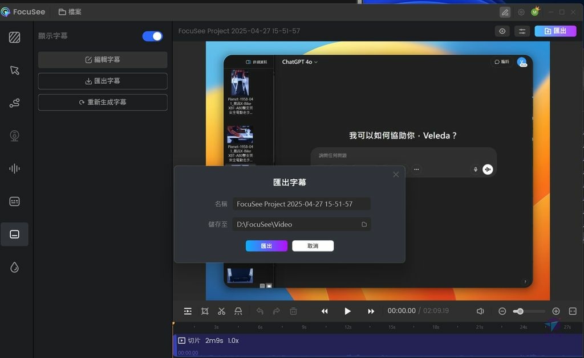
Task: Select the crop tool in timeline toolbar
Action: tap(205, 311)
